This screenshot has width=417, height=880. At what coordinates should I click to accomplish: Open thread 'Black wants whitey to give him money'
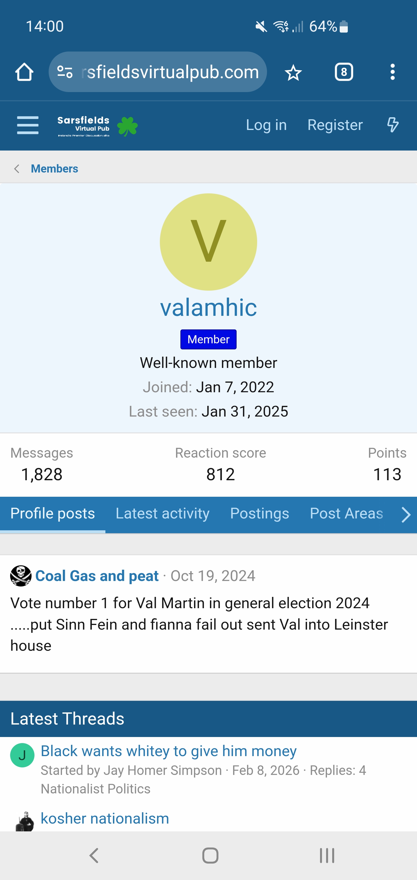coord(169,751)
